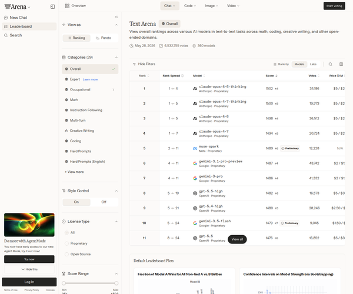
Task: Click the New Chat icon
Action: 6,18
